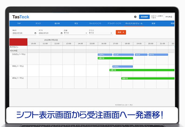The image size is (185, 127).
Task: Open the settings gear icon
Action: click(x=135, y=17)
